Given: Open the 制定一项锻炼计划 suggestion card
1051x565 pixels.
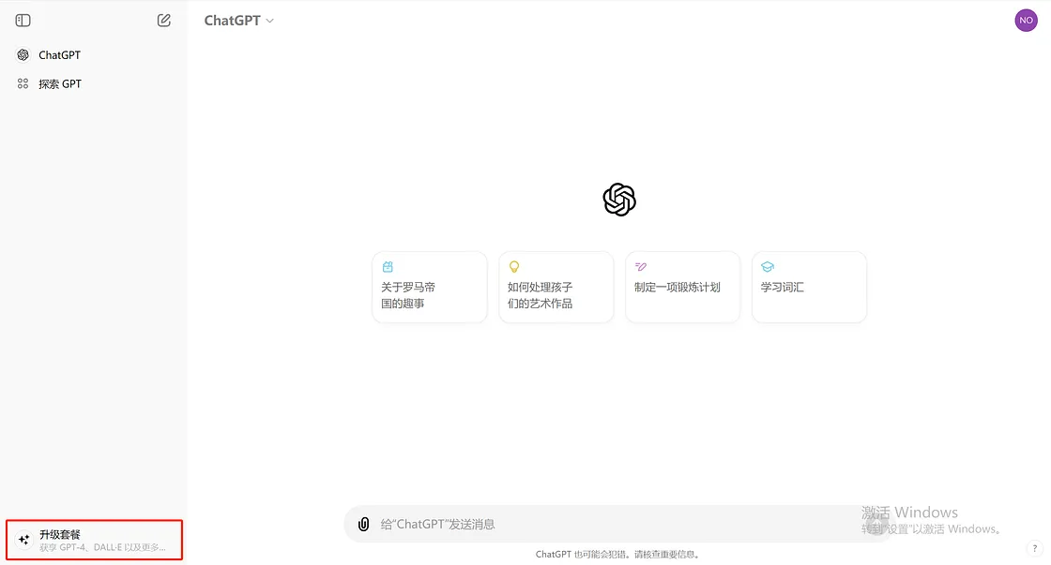Looking at the screenshot, I should coord(682,287).
